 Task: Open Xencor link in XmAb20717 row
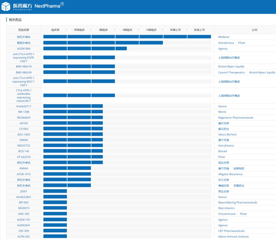click(223, 106)
